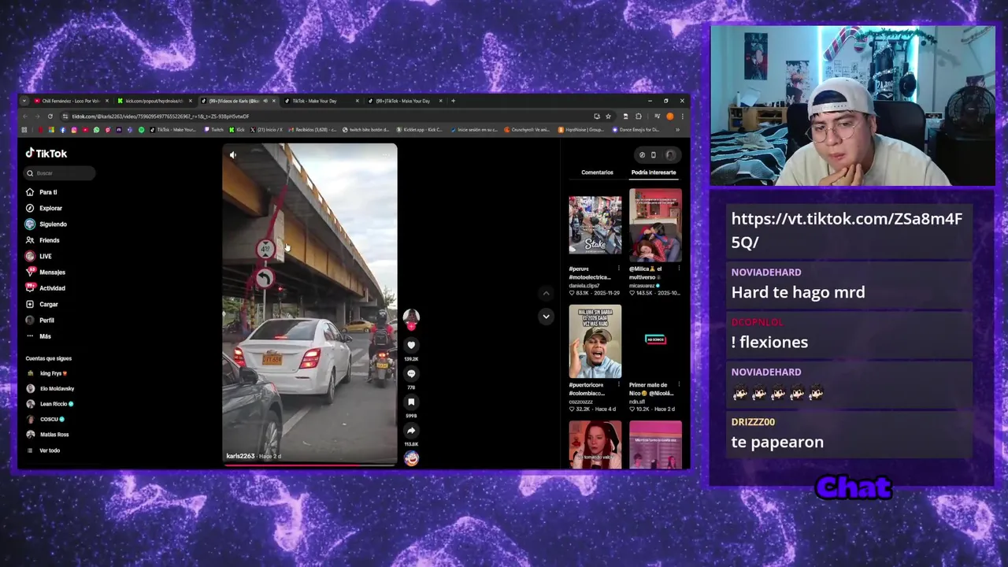Open karls2263 username on the video

pyautogui.click(x=240, y=456)
